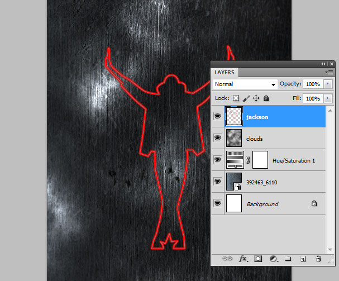The width and height of the screenshot is (339, 281).
Task: Open the Fill slider arrow
Action: (327, 98)
